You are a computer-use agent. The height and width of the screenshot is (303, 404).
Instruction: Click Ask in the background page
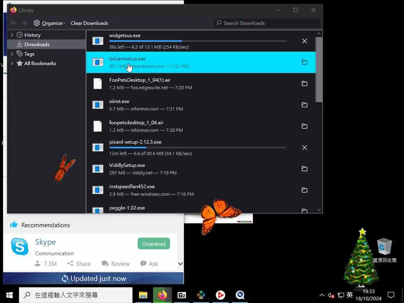pos(149,264)
